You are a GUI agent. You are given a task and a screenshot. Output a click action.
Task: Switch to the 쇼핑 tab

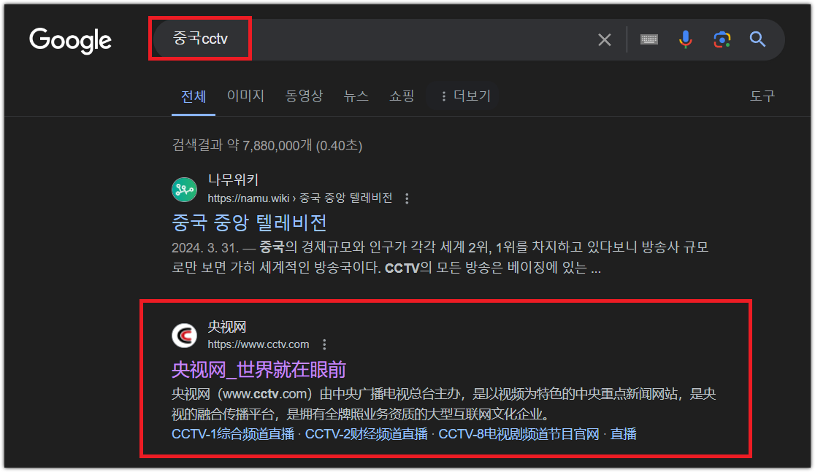pos(402,96)
